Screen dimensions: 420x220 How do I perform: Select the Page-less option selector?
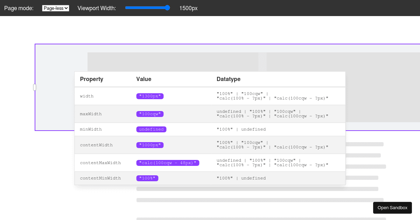tap(55, 8)
